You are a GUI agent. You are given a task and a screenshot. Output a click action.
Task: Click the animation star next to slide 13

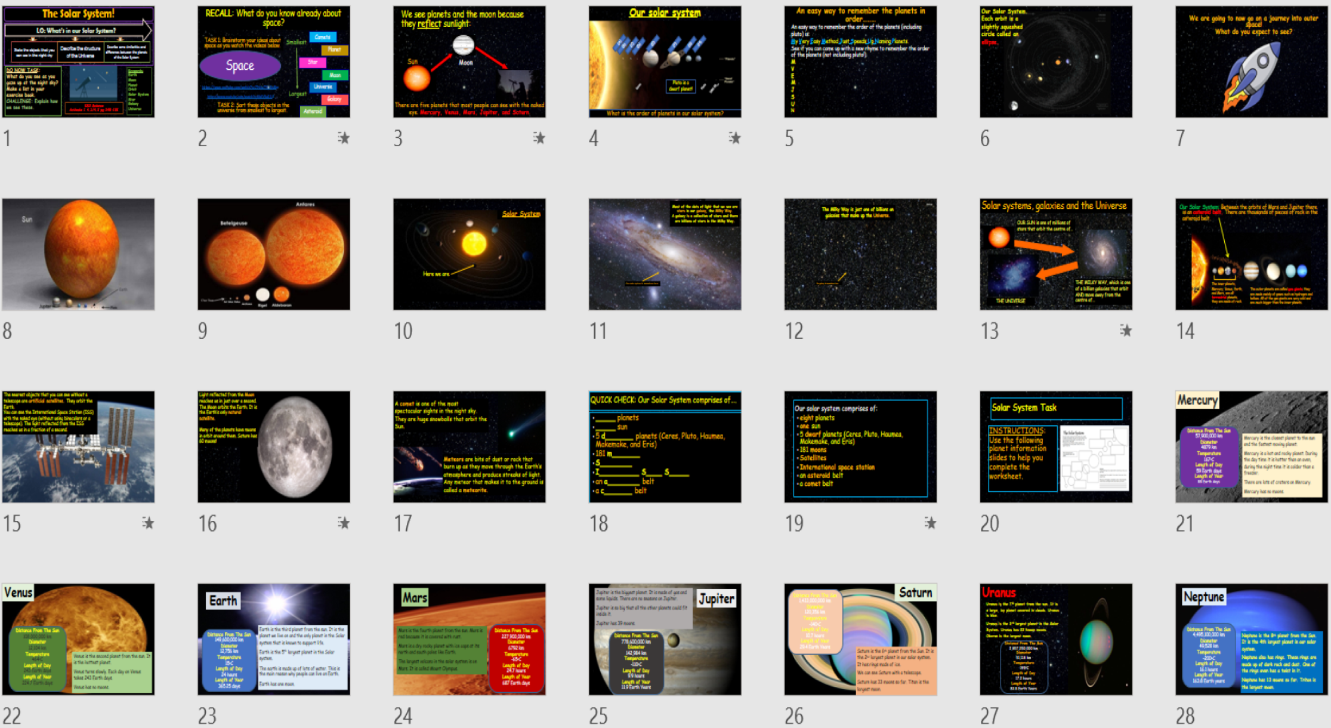pos(1126,331)
